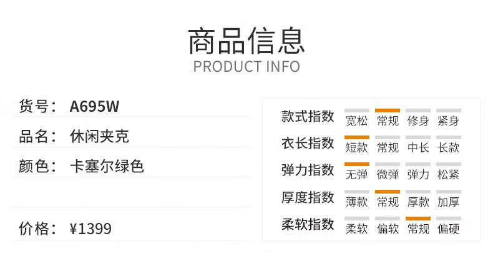Choose 微弹 in the 弹力指数 row
This screenshot has width=493, height=256.
point(388,175)
